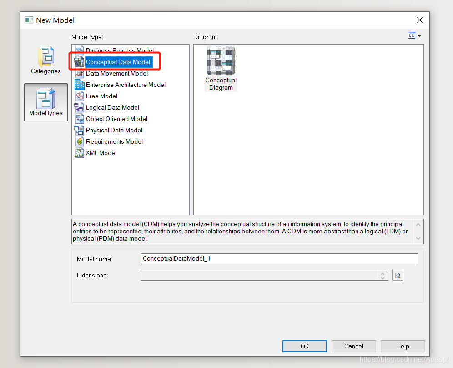453x368 pixels.
Task: Choose Business Process Model label
Action: point(120,50)
